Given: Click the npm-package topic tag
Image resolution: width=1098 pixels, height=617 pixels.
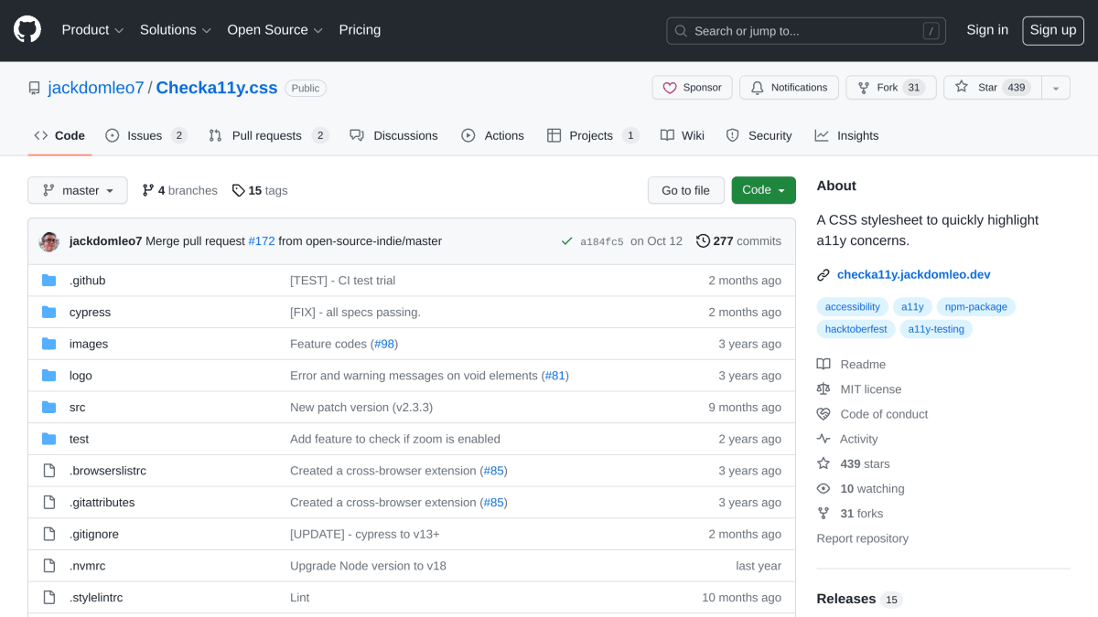Looking at the screenshot, I should pos(975,307).
